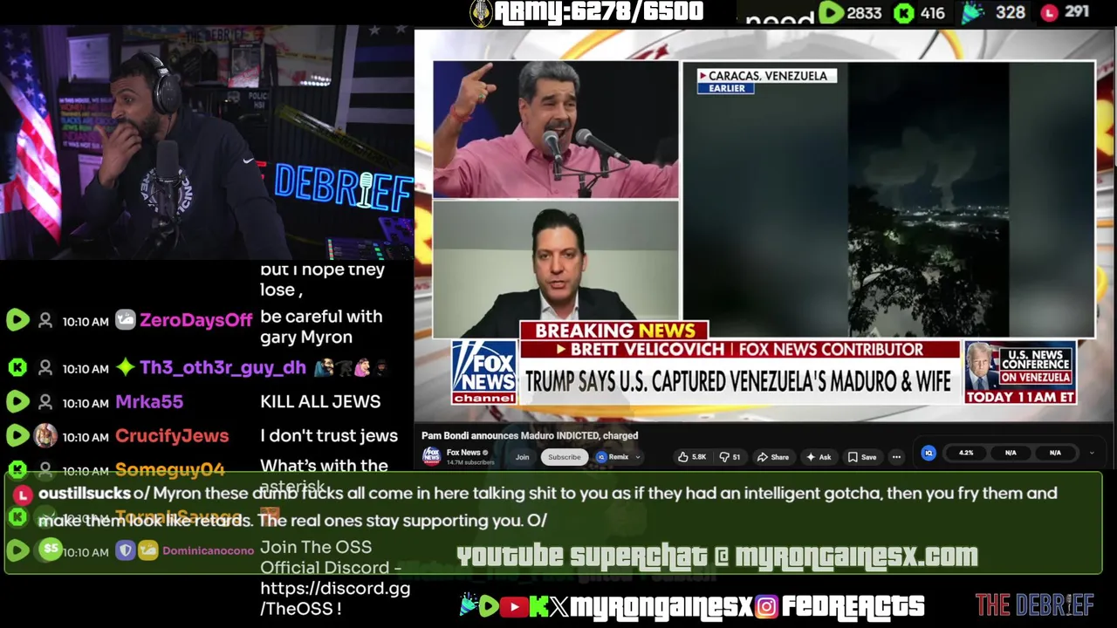Expand the Remix dropdown arrow
Screen dimensions: 1117x628
coord(638,457)
